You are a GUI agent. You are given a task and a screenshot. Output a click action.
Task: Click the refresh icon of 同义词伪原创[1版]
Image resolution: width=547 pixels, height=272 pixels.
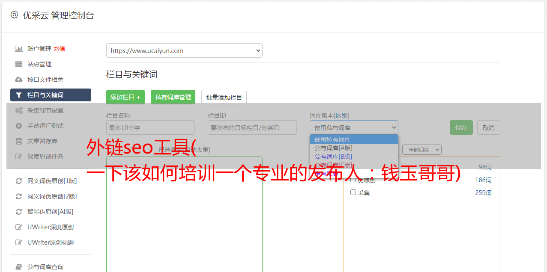(19, 181)
